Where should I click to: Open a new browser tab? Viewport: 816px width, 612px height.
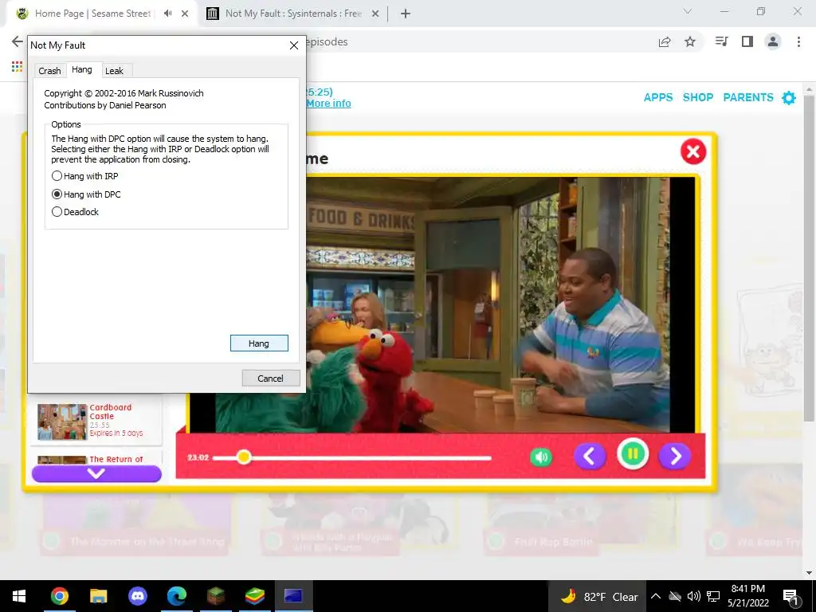tap(406, 14)
